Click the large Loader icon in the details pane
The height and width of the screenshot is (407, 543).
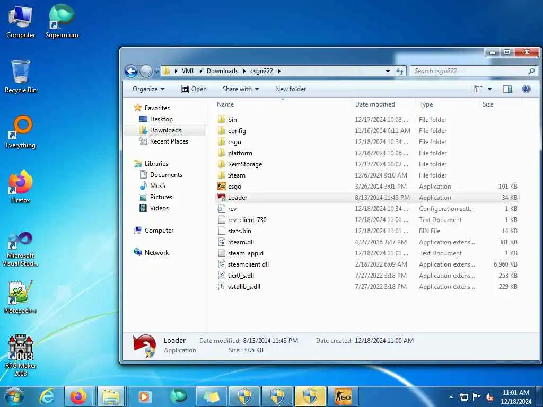coord(145,346)
